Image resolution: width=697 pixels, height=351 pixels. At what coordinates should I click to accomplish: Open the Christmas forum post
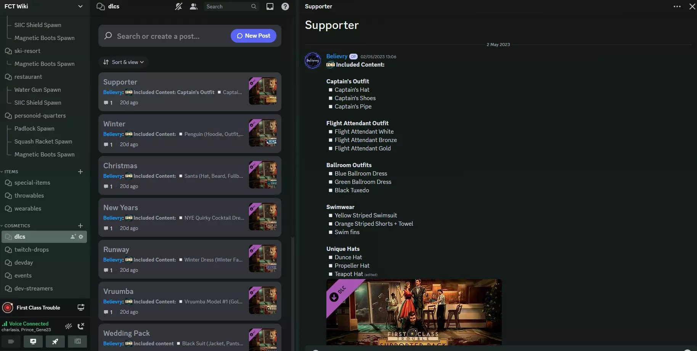click(x=190, y=175)
